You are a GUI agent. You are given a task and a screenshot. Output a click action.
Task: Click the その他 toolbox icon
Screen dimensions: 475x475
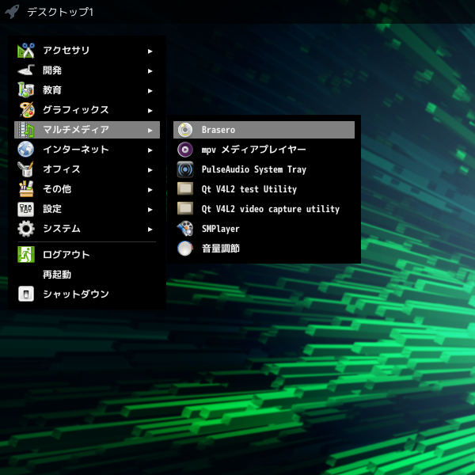(26, 189)
